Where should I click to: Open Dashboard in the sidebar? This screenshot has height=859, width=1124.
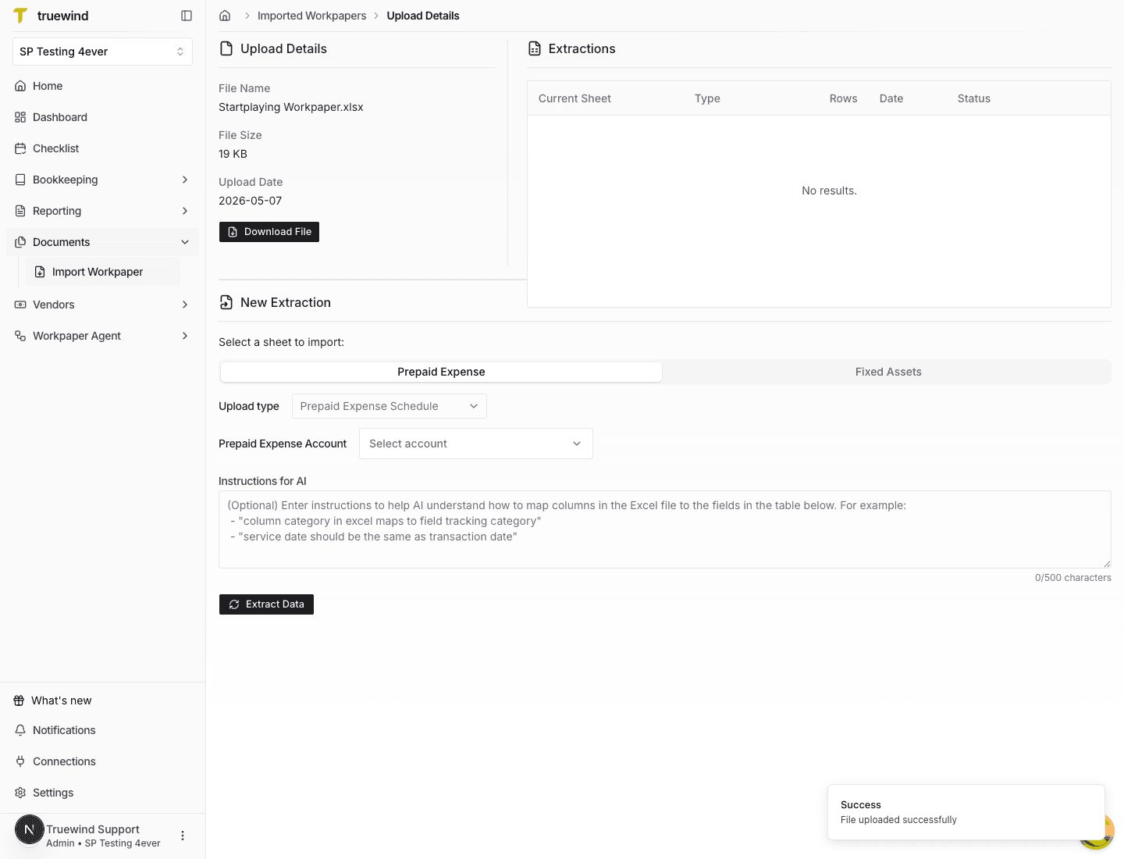pos(102,117)
